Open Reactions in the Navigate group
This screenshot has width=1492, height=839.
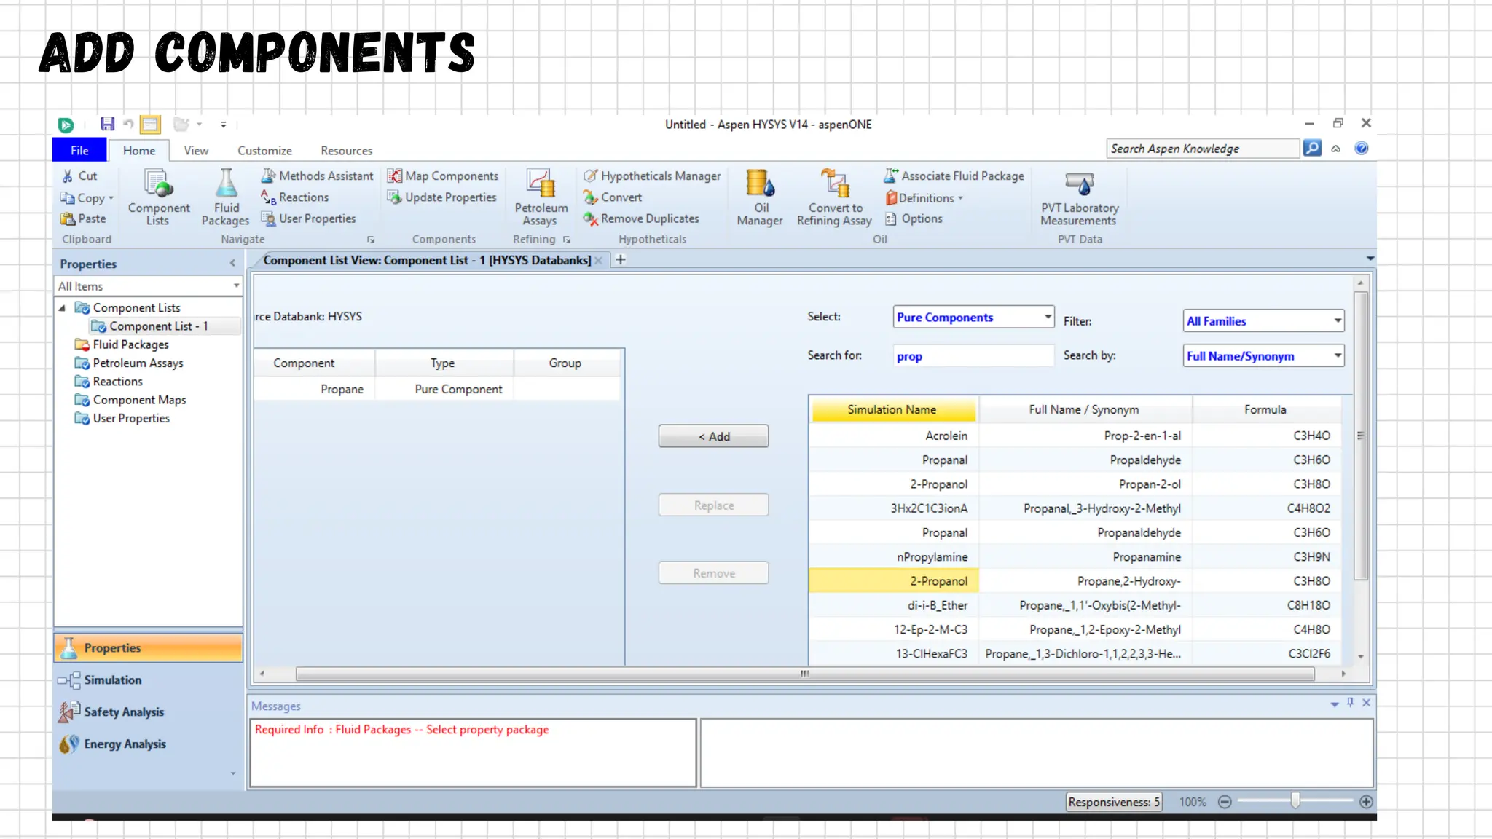pyautogui.click(x=294, y=197)
